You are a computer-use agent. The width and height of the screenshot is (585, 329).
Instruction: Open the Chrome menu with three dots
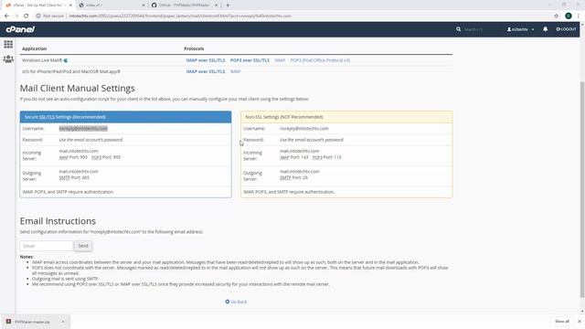[579, 16]
